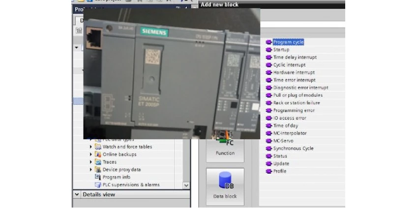Open Traces tree item label
Image resolution: width=417 pixels, height=208 pixels.
pyautogui.click(x=110, y=162)
